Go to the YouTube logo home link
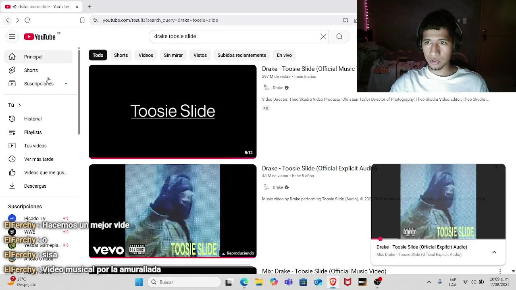 40,37
